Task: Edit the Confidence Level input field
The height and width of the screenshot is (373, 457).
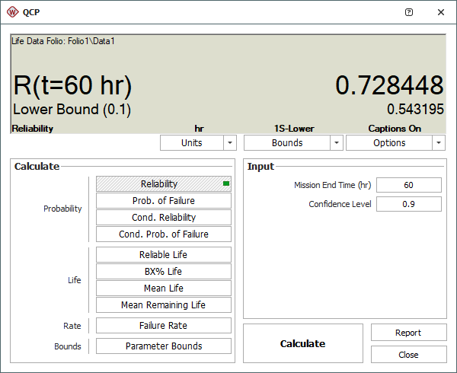Action: pyautogui.click(x=408, y=204)
